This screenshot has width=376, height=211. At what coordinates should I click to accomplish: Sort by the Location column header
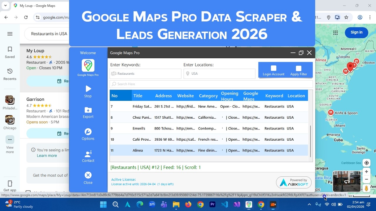pyautogui.click(x=296, y=96)
